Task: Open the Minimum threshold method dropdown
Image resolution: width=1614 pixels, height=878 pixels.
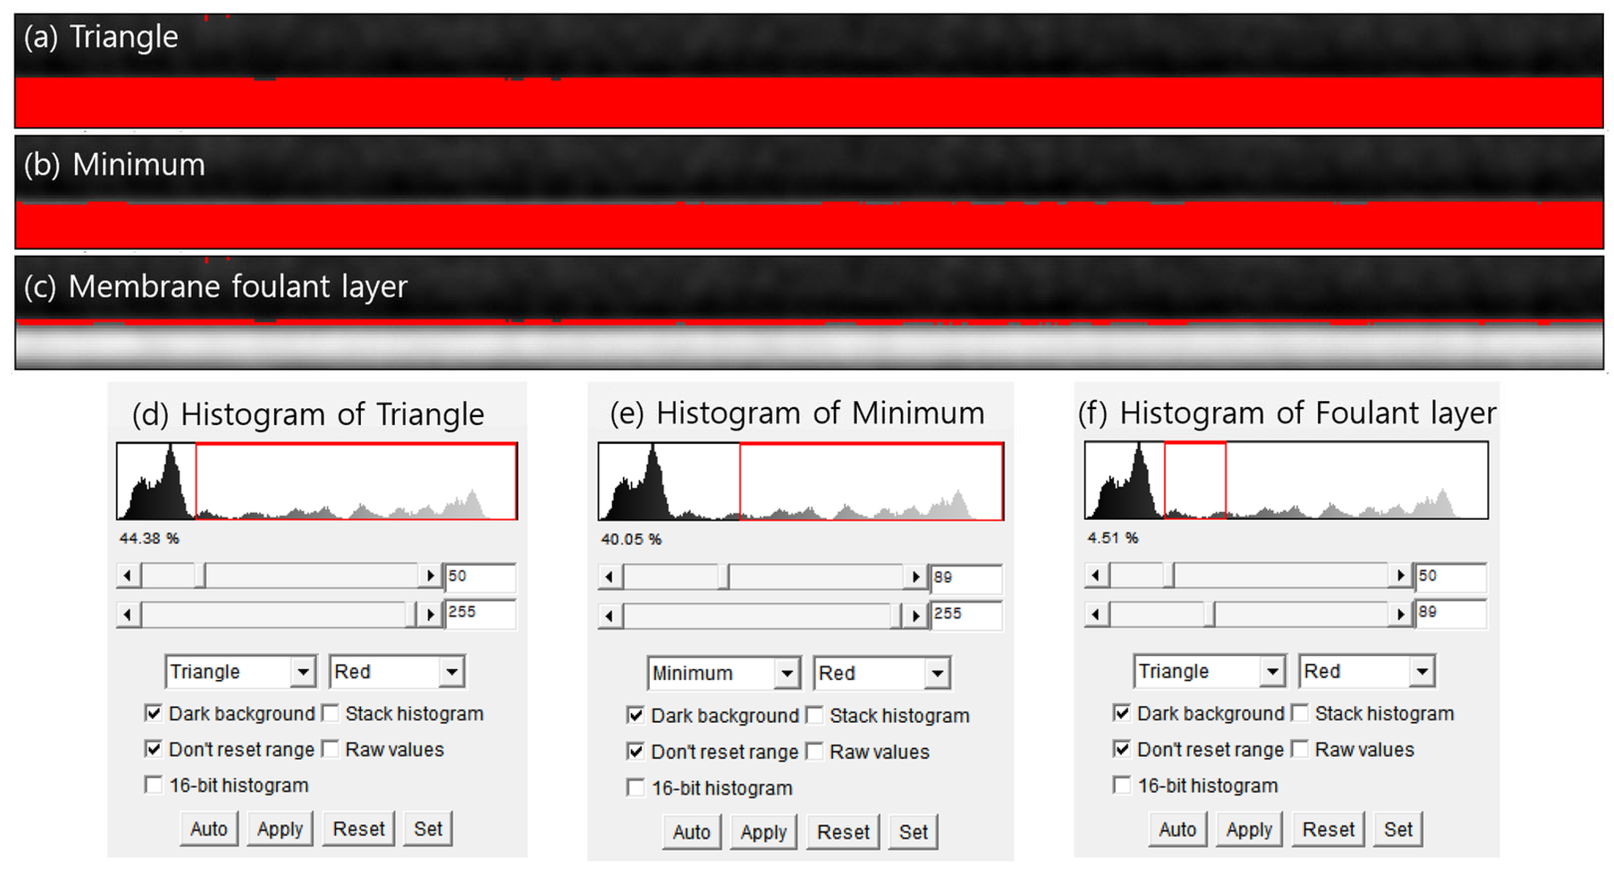Action: [786, 674]
